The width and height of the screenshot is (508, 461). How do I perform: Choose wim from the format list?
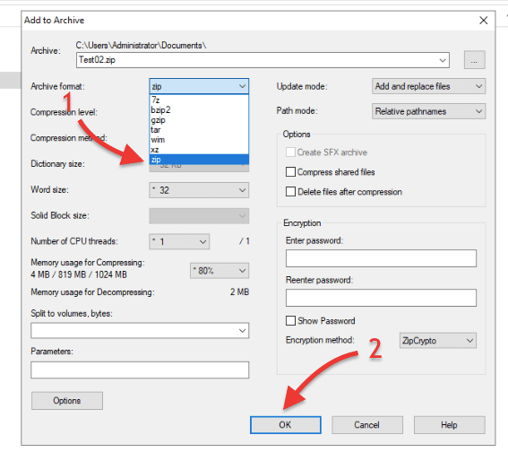199,140
